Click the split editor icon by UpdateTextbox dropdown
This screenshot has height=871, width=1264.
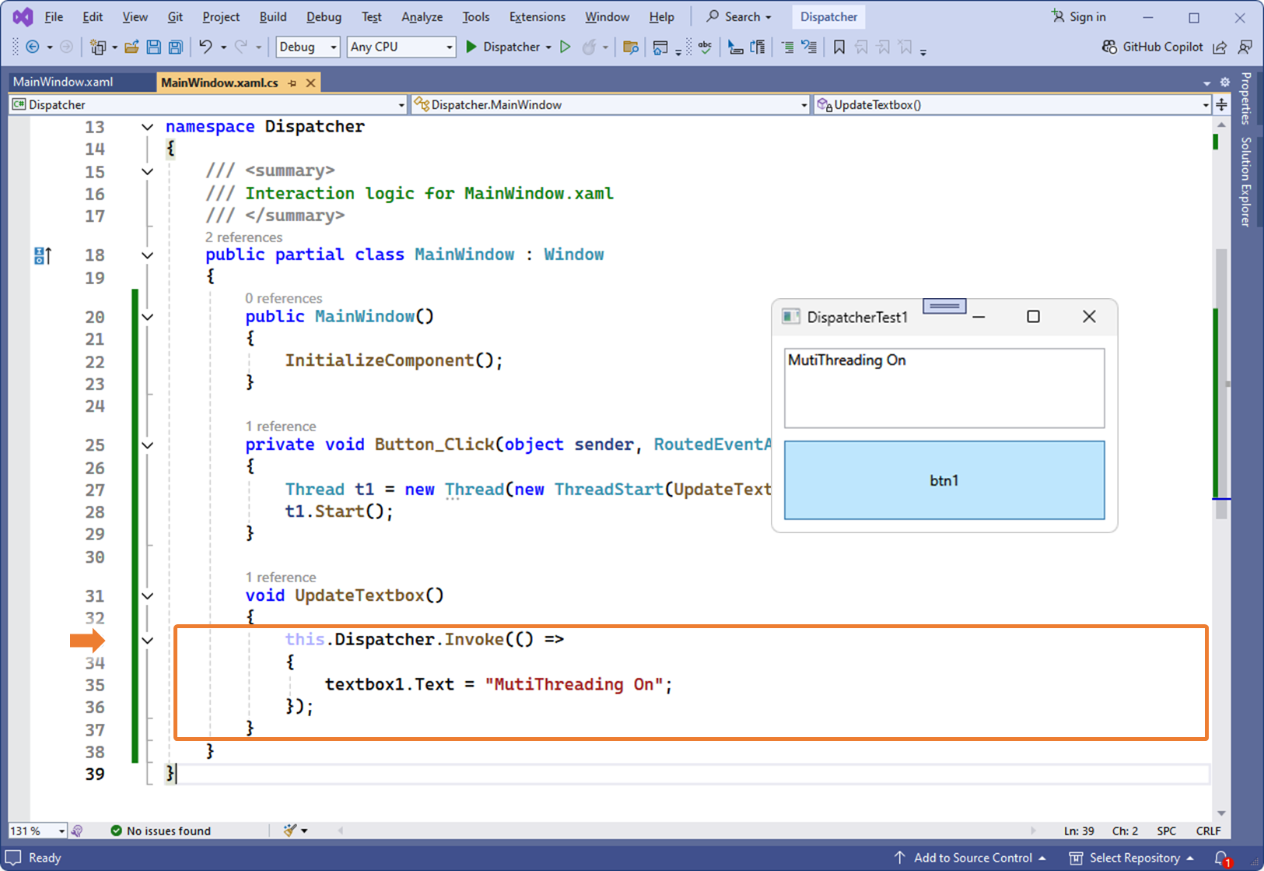pos(1222,104)
